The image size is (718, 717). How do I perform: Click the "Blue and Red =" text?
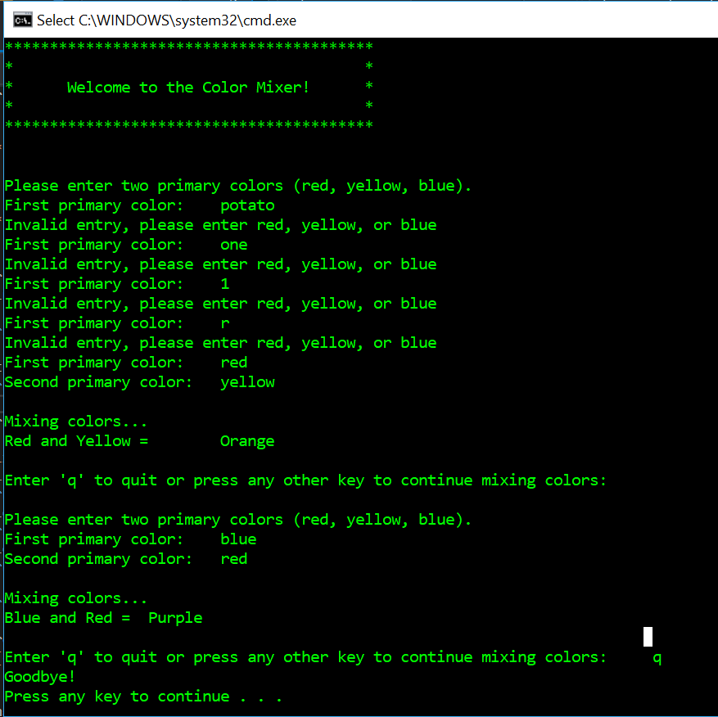pos(67,618)
